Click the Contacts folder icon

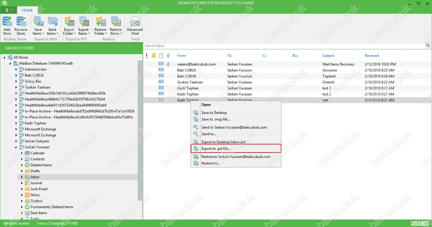point(27,159)
